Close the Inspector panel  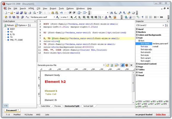[x=167, y=21]
